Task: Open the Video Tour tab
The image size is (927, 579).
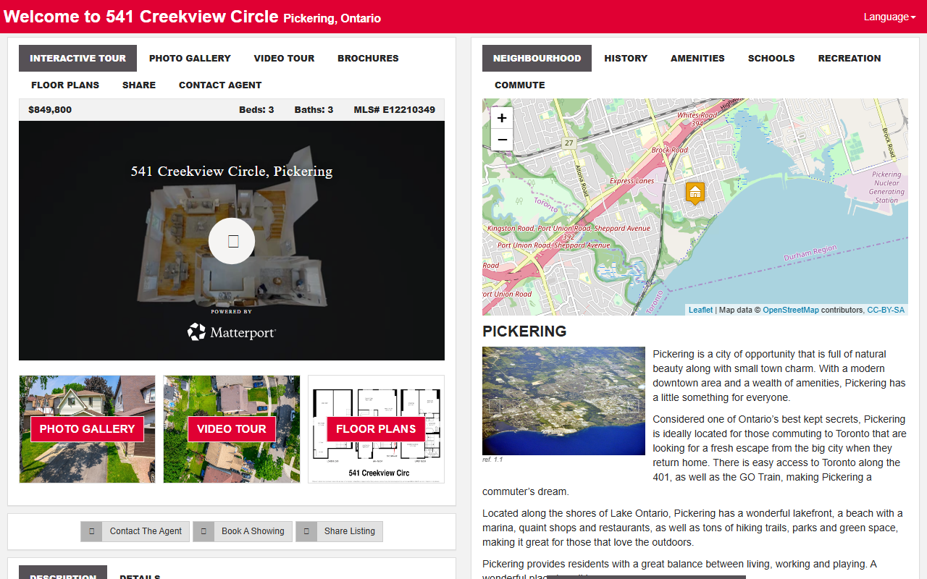Action: pos(284,59)
